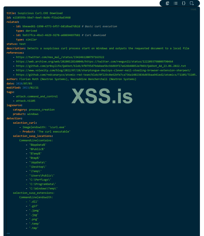Click the XSS.is watermark
This screenshot has height=236, width=204.
pos(102,96)
